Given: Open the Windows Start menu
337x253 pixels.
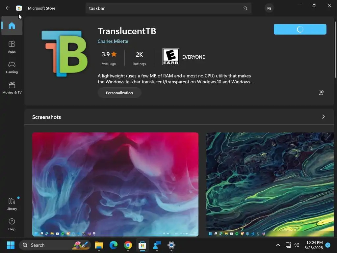Looking at the screenshot, I should [x=11, y=245].
